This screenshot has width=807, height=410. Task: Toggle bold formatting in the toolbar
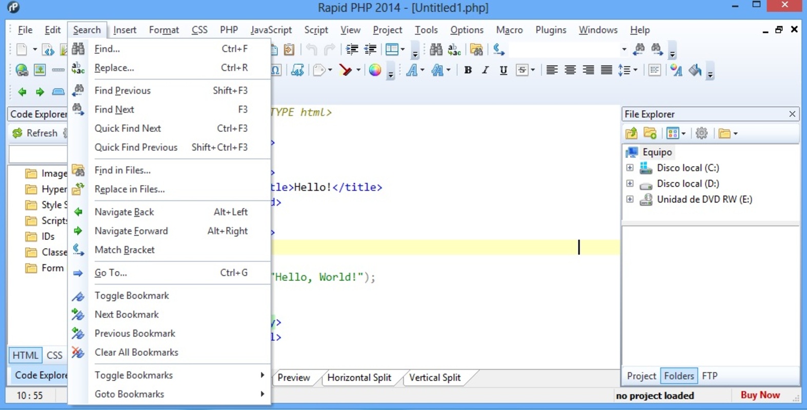[x=468, y=70]
